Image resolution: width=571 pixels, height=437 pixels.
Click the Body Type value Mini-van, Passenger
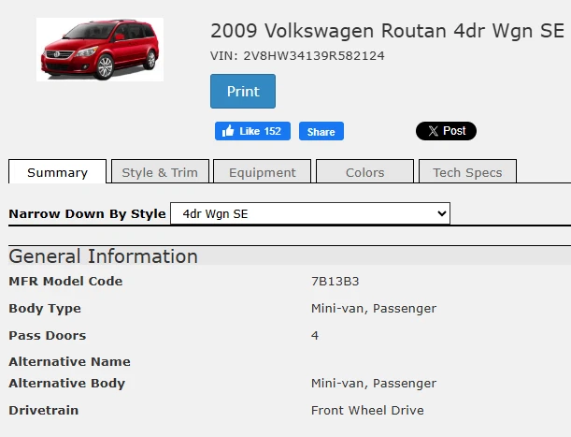(x=374, y=309)
